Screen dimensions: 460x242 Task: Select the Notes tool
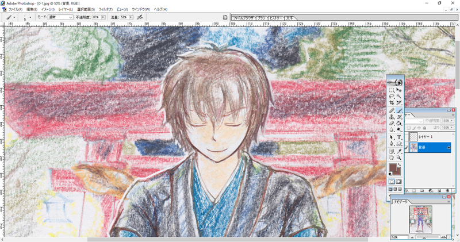click(x=392, y=151)
